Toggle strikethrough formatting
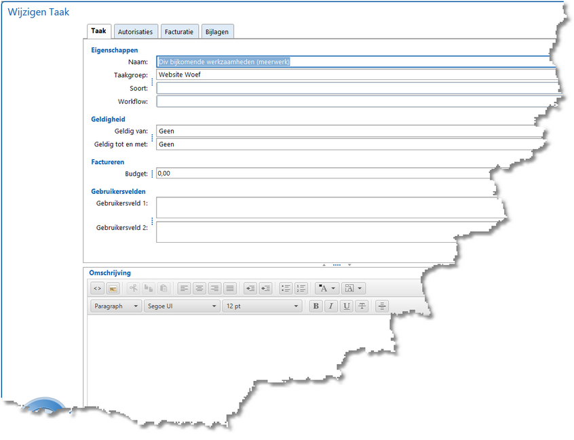The image size is (574, 440). pyautogui.click(x=362, y=306)
